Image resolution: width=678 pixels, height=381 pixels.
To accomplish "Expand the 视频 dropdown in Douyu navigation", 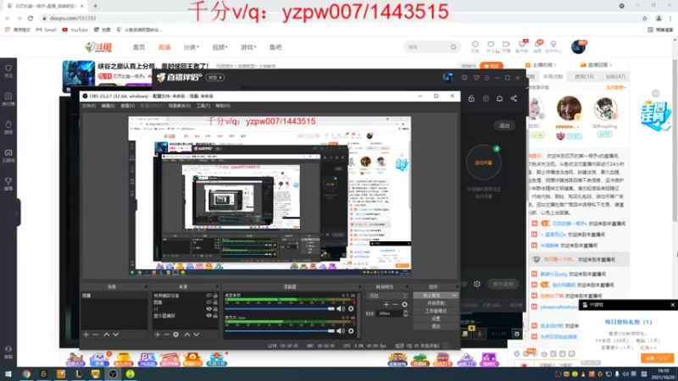I will click(x=220, y=47).
